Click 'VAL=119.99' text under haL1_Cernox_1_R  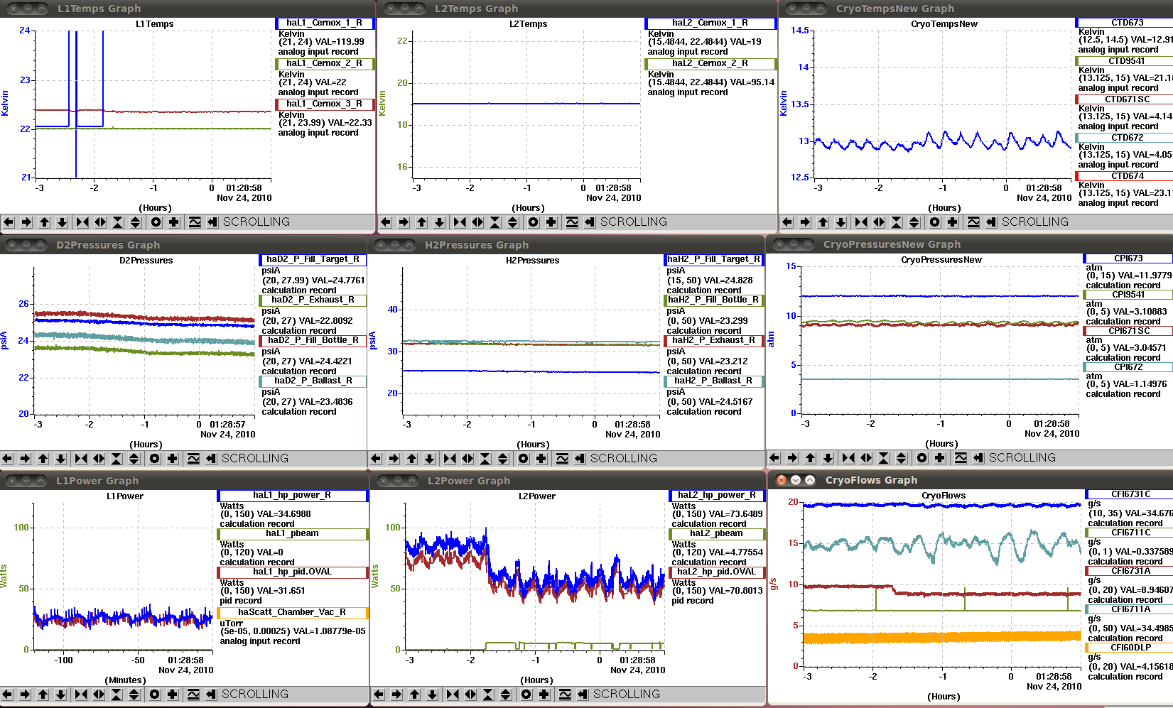click(x=340, y=42)
